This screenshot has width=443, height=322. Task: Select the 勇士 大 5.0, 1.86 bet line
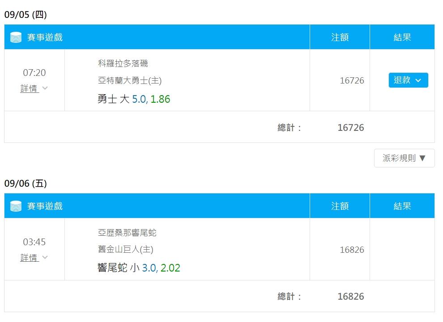click(x=134, y=99)
